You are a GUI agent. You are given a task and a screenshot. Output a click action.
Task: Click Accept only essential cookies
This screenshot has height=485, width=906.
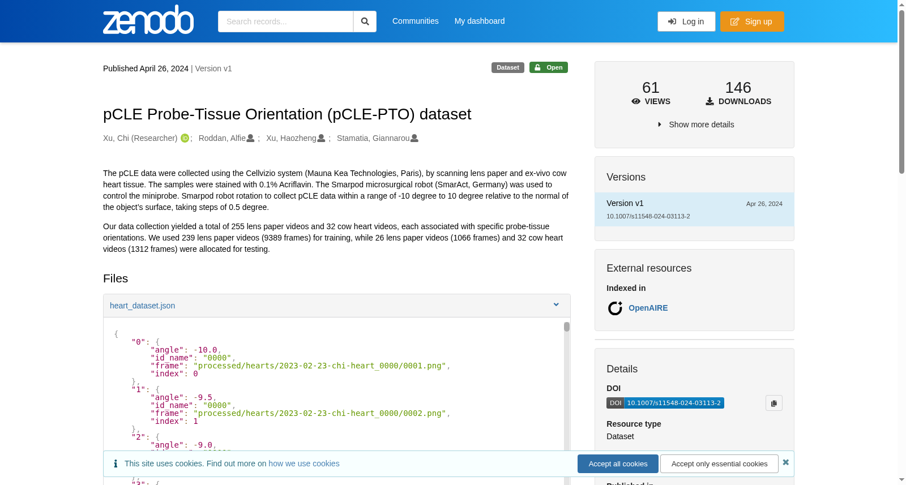(719, 463)
